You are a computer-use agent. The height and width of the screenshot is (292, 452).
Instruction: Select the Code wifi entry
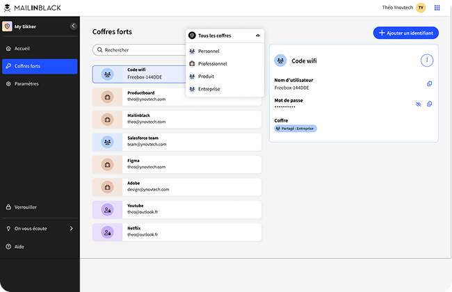tap(139, 74)
